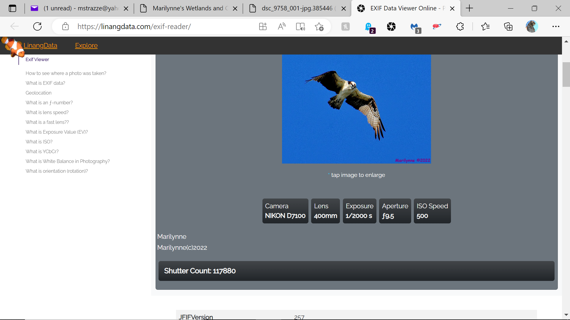Open Favorites list toolbar icon
The height and width of the screenshot is (320, 570).
[485, 26]
